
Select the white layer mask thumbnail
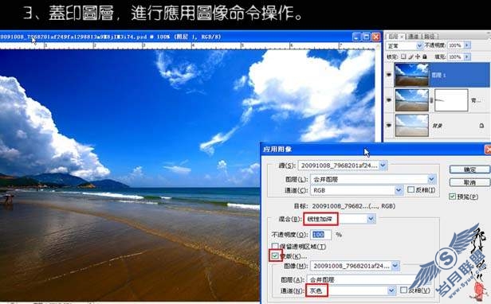point(451,100)
